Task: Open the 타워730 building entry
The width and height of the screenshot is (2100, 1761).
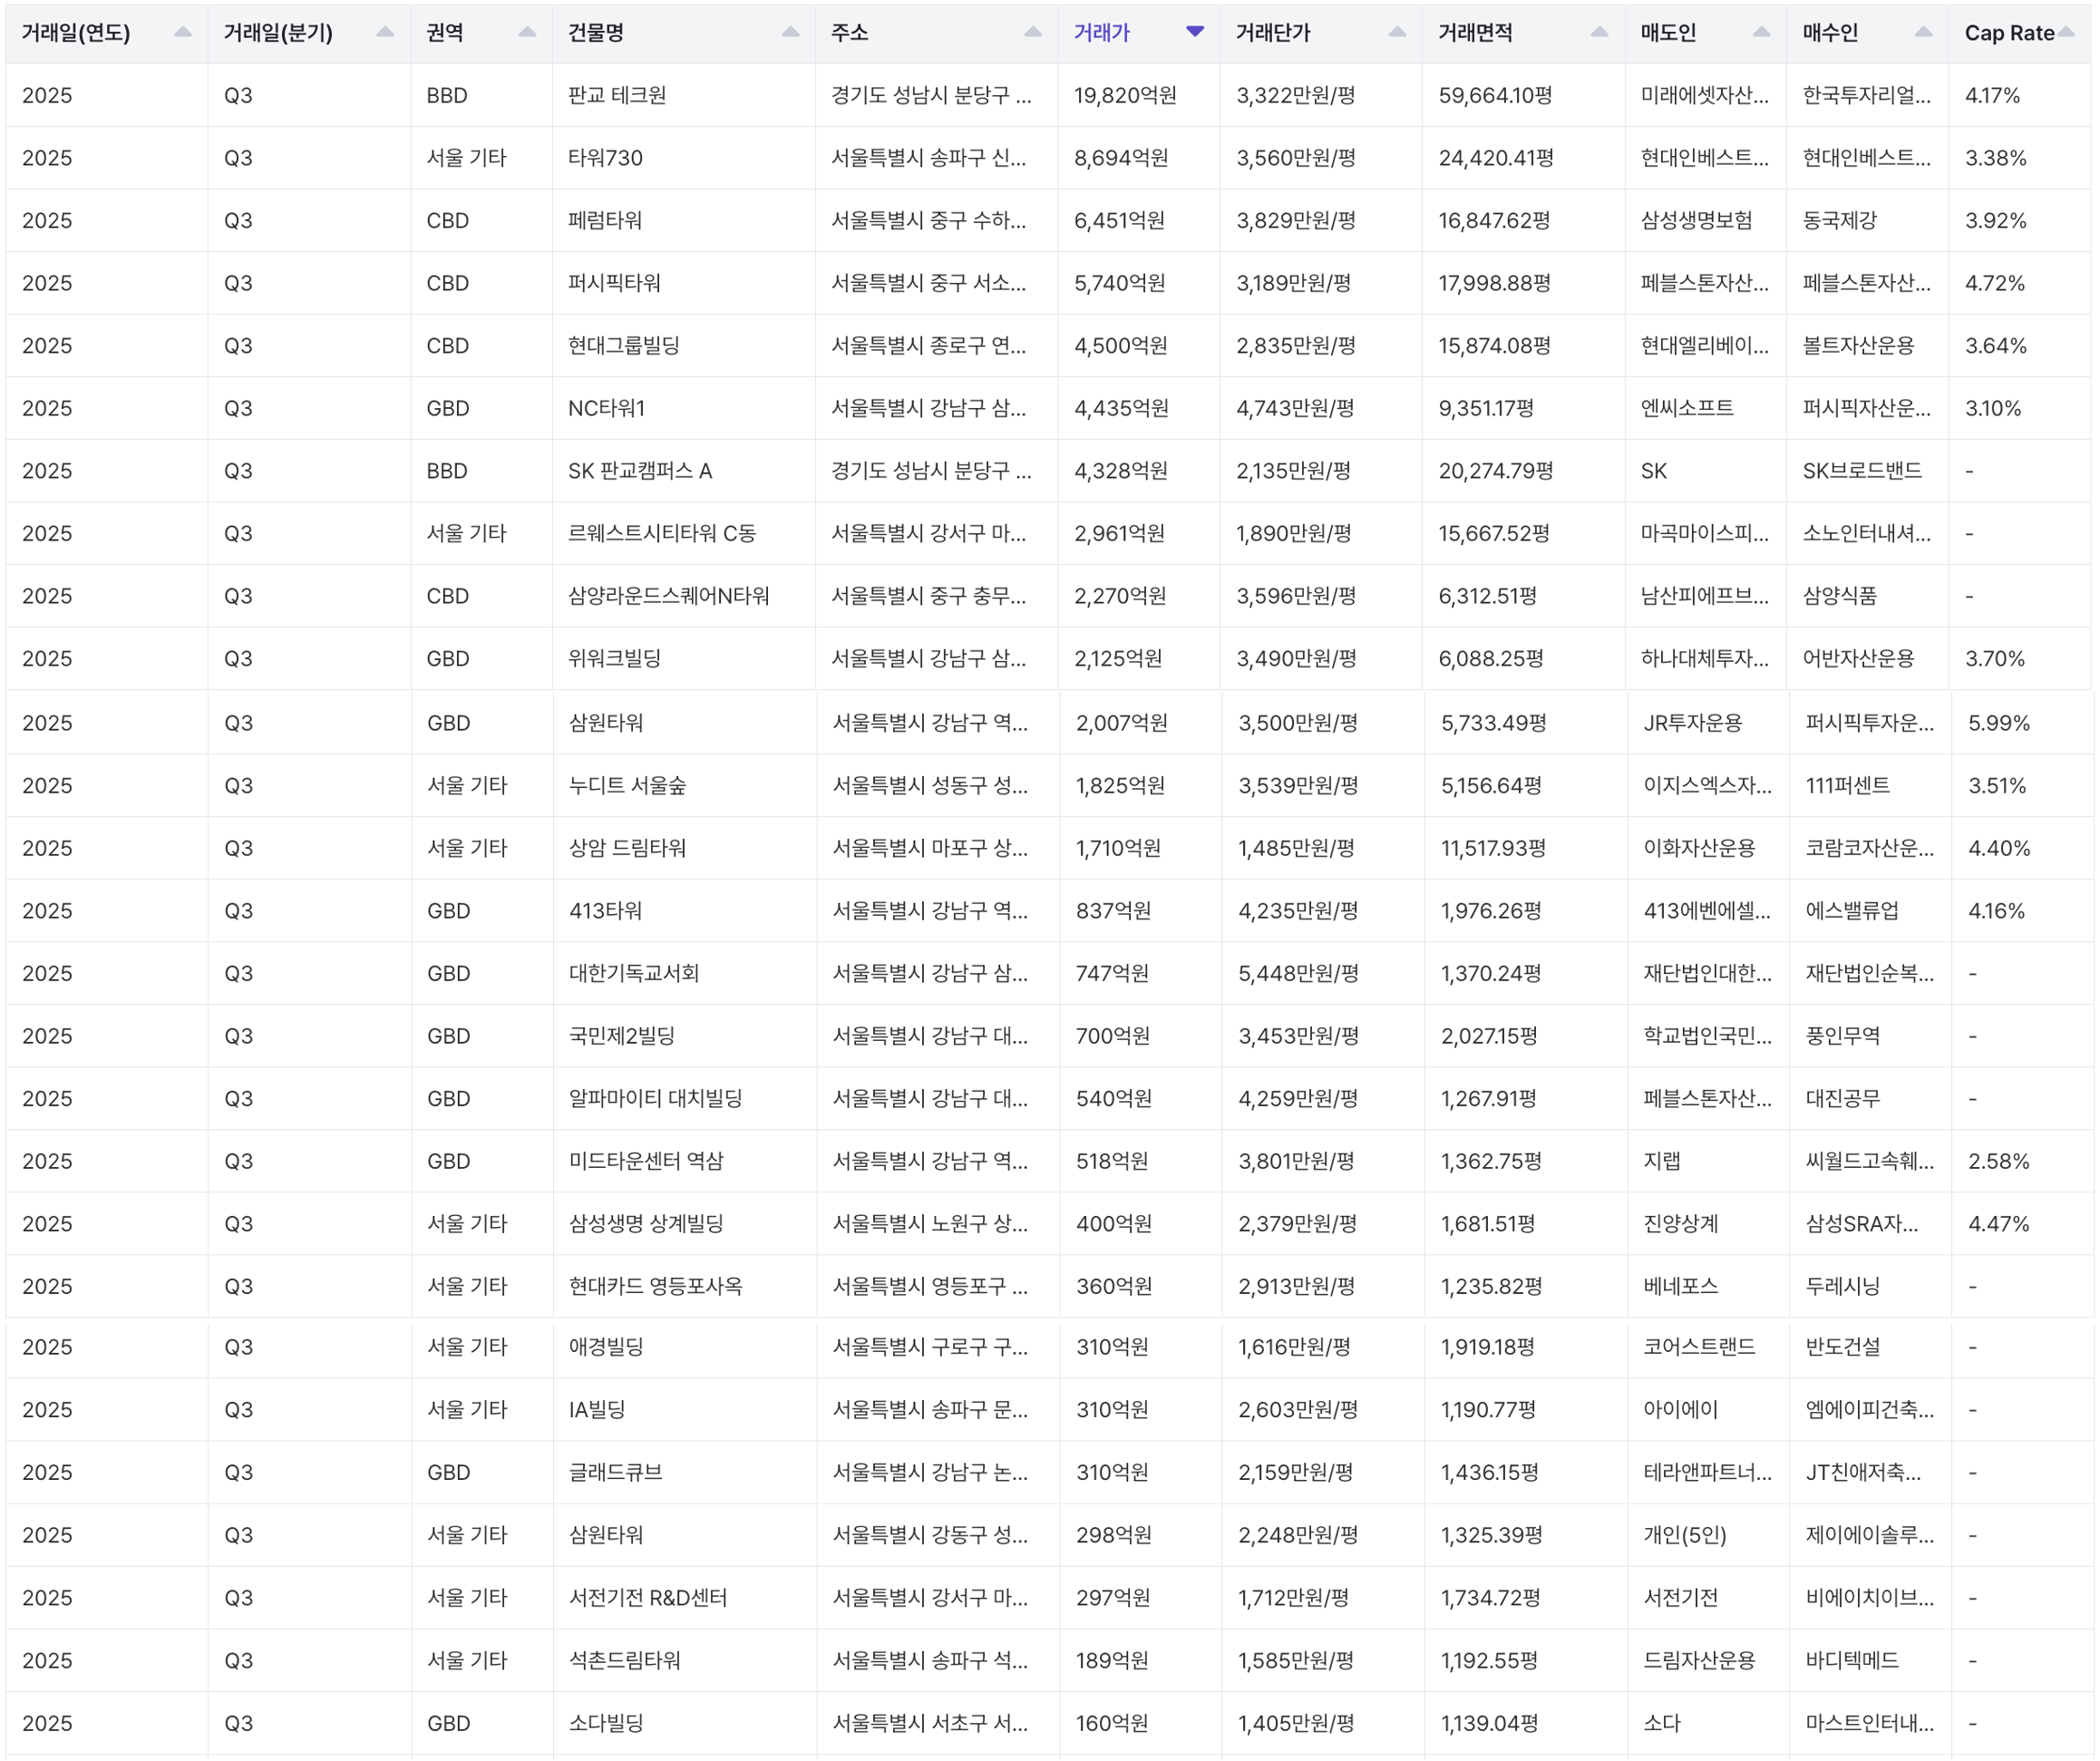Action: (x=605, y=158)
